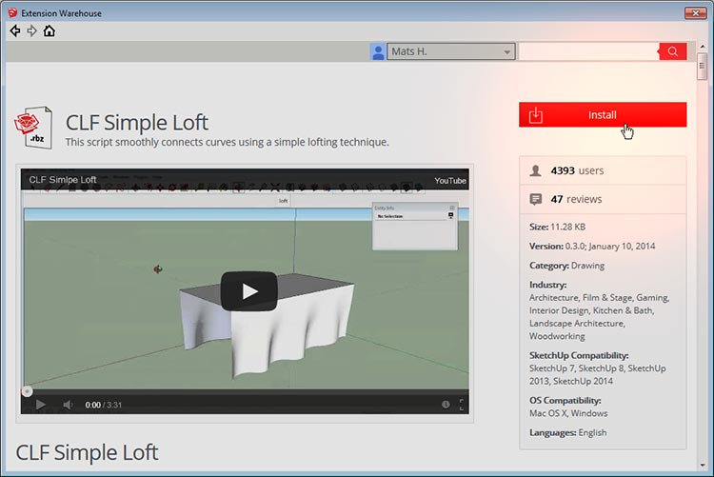Click the Languages English text
This screenshot has width=714, height=477.
[567, 432]
